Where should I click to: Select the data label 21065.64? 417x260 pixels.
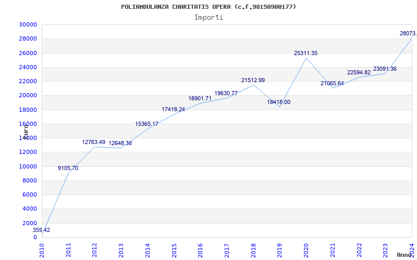coord(332,83)
